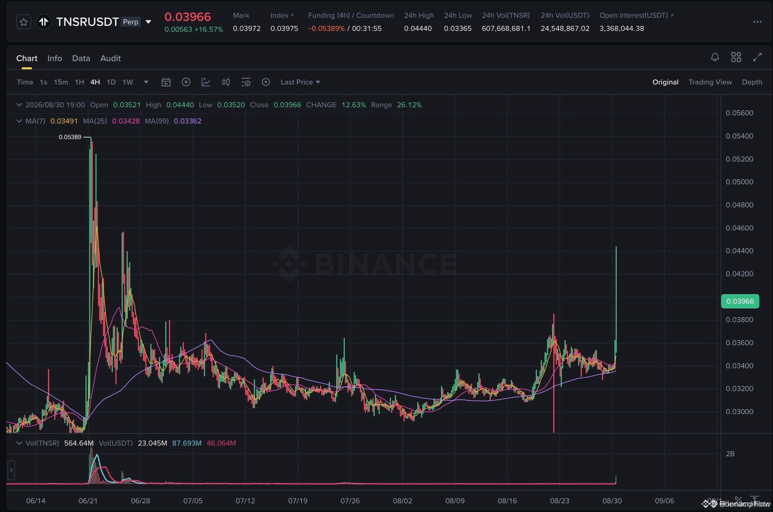The width and height of the screenshot is (773, 512).
Task: Click the MA(99) value 0.03362
Action: (187, 121)
